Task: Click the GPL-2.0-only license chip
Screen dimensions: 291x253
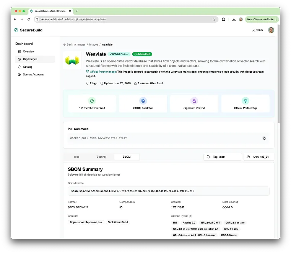Action: [x=231, y=229]
